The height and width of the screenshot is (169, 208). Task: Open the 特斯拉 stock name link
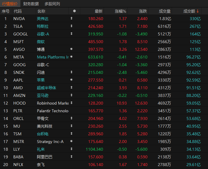[43, 26]
